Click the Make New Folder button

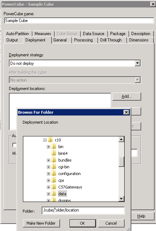pyautogui.click(x=41, y=223)
